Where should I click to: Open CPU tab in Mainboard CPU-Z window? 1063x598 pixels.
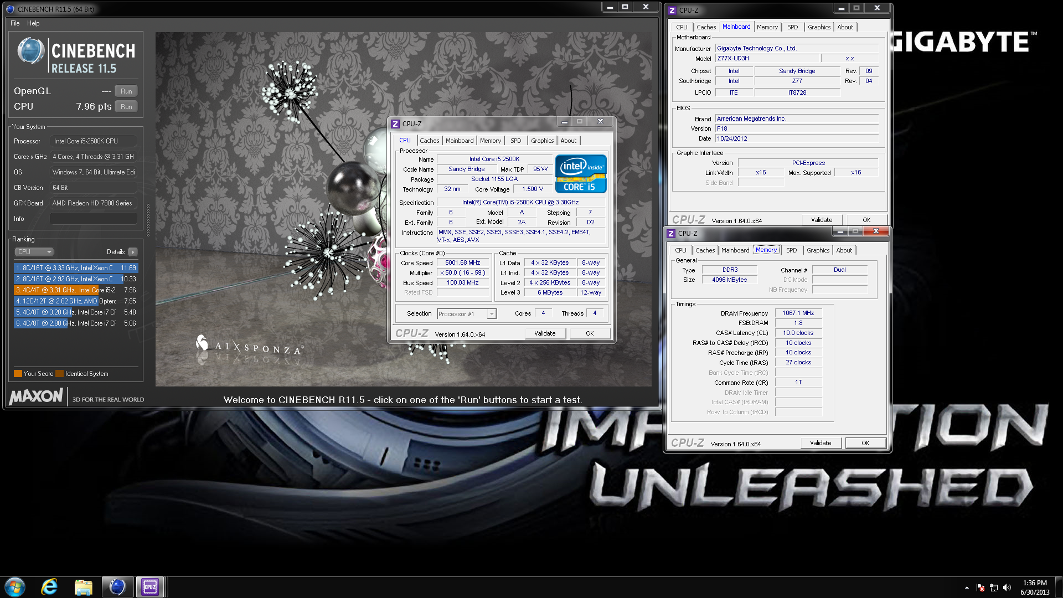point(682,27)
